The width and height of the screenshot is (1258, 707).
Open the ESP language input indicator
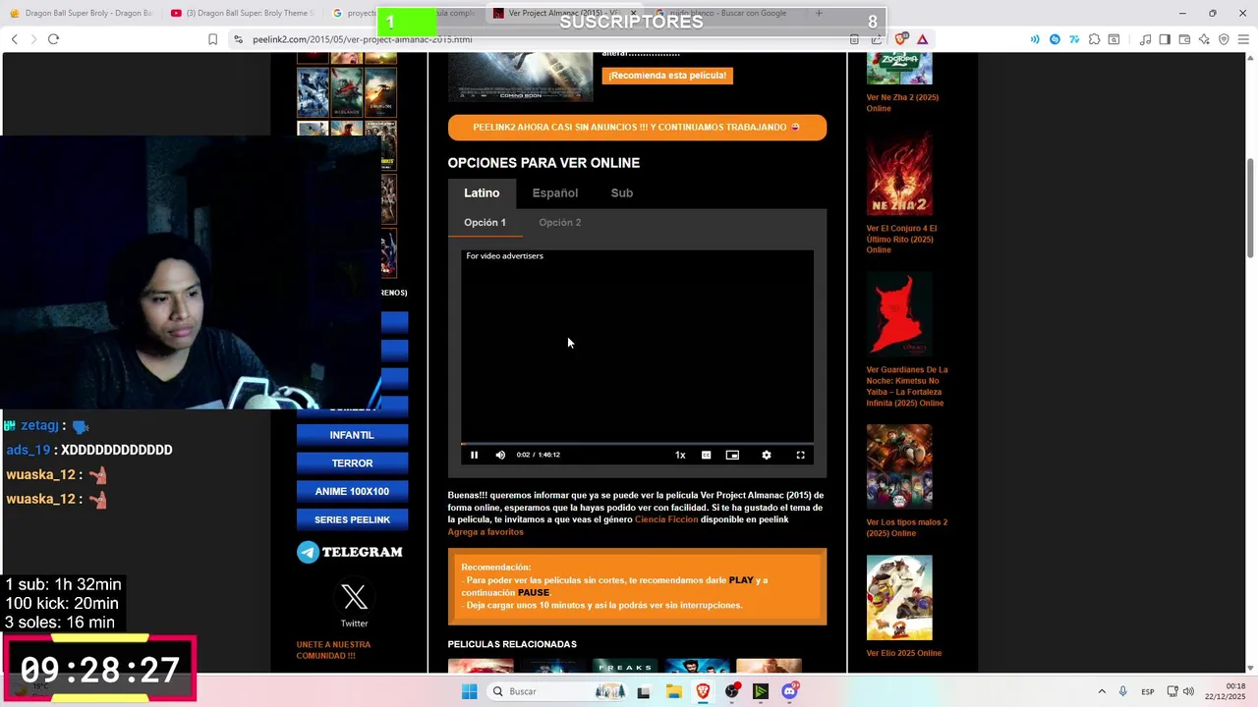(x=1148, y=691)
